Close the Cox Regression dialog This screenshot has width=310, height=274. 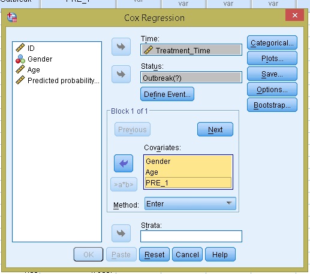click(x=294, y=15)
